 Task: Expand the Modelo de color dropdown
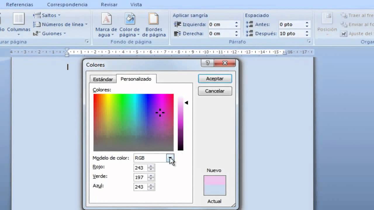click(x=171, y=158)
